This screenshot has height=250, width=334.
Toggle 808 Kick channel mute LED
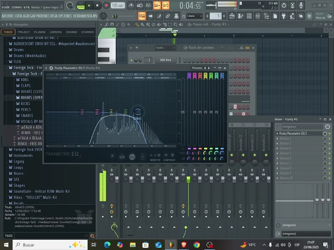(x=132, y=60)
